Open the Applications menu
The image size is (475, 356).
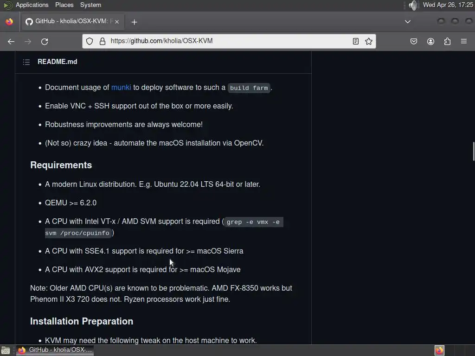click(x=32, y=5)
